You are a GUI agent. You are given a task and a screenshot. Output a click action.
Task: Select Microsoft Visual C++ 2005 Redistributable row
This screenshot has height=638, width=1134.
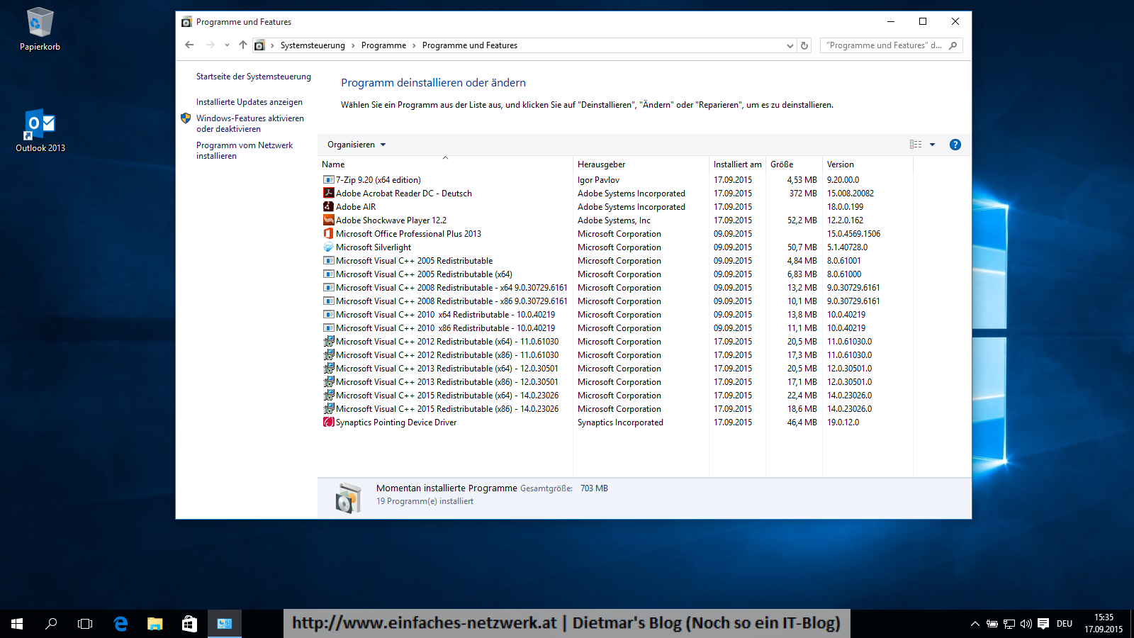click(x=615, y=261)
